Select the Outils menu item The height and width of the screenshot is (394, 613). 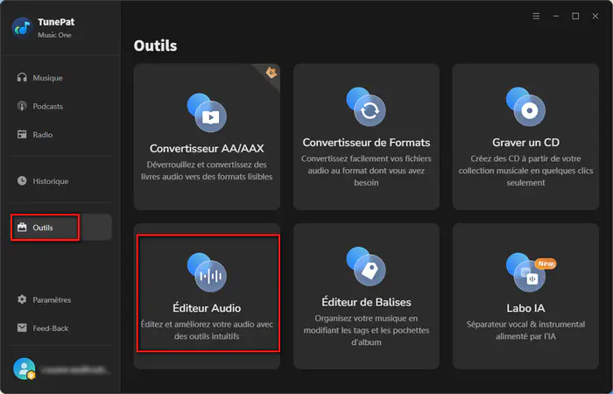[61, 227]
